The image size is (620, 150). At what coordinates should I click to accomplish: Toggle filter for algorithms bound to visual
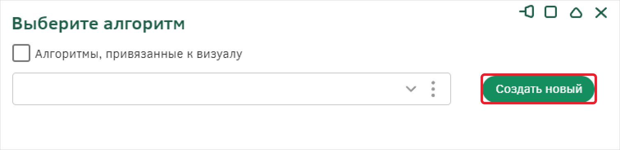21,53
